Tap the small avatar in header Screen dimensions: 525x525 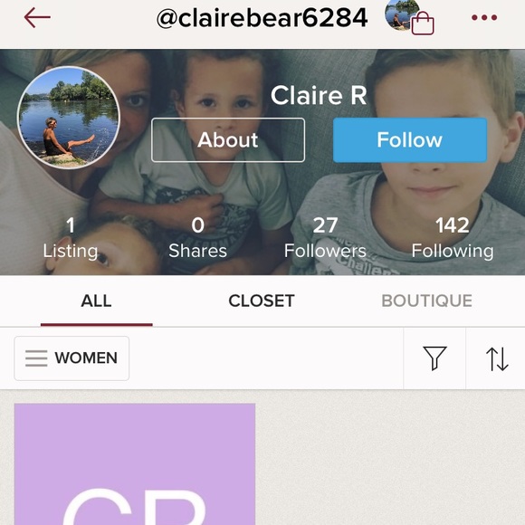pyautogui.click(x=401, y=15)
